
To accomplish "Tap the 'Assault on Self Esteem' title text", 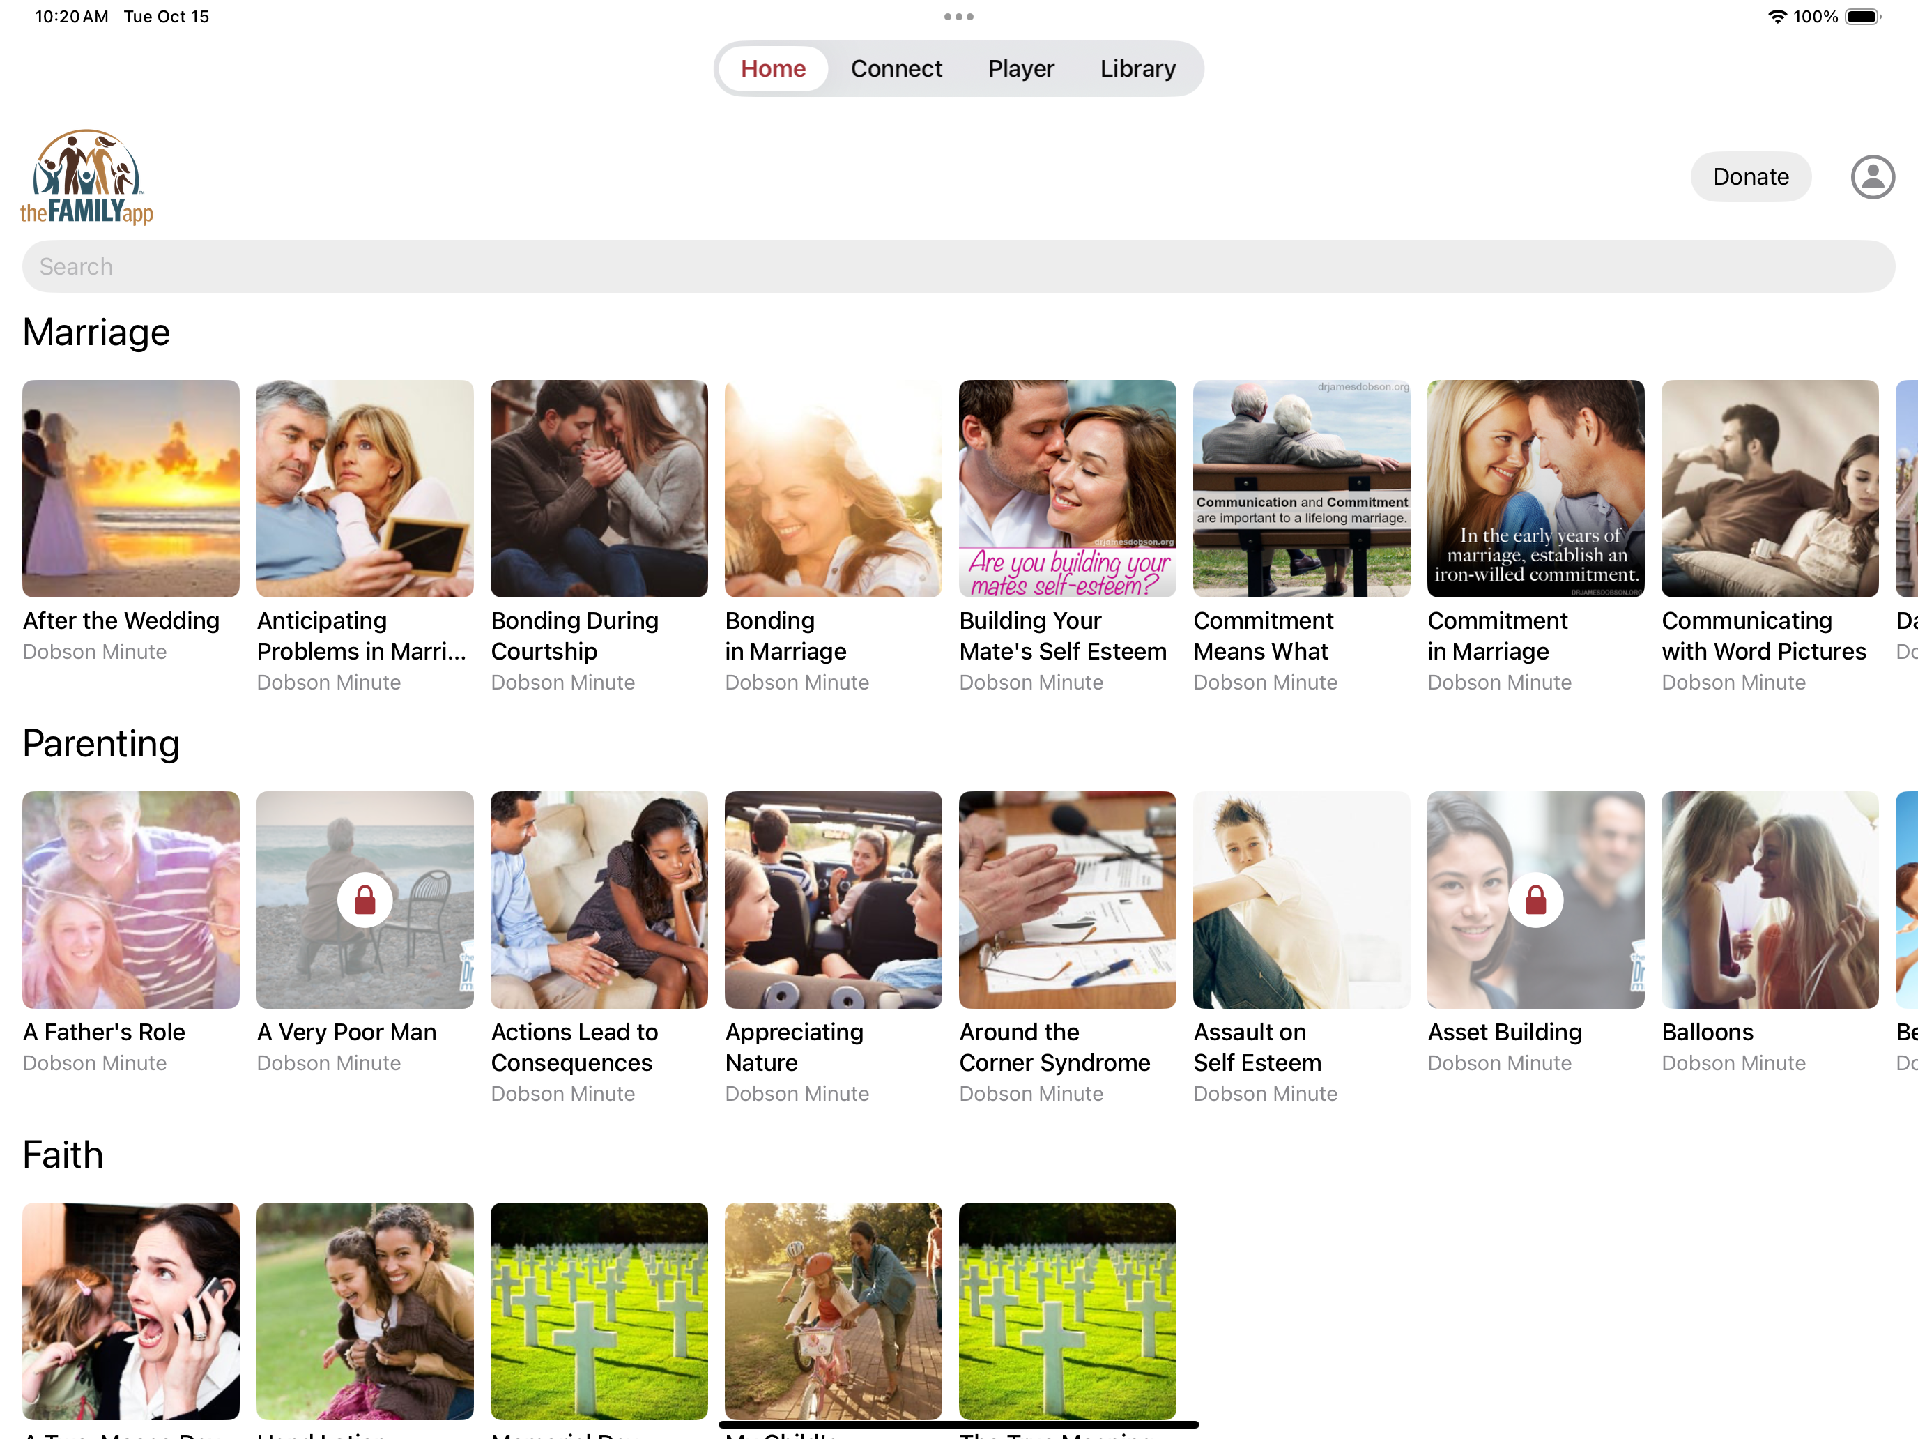I will click(x=1257, y=1047).
